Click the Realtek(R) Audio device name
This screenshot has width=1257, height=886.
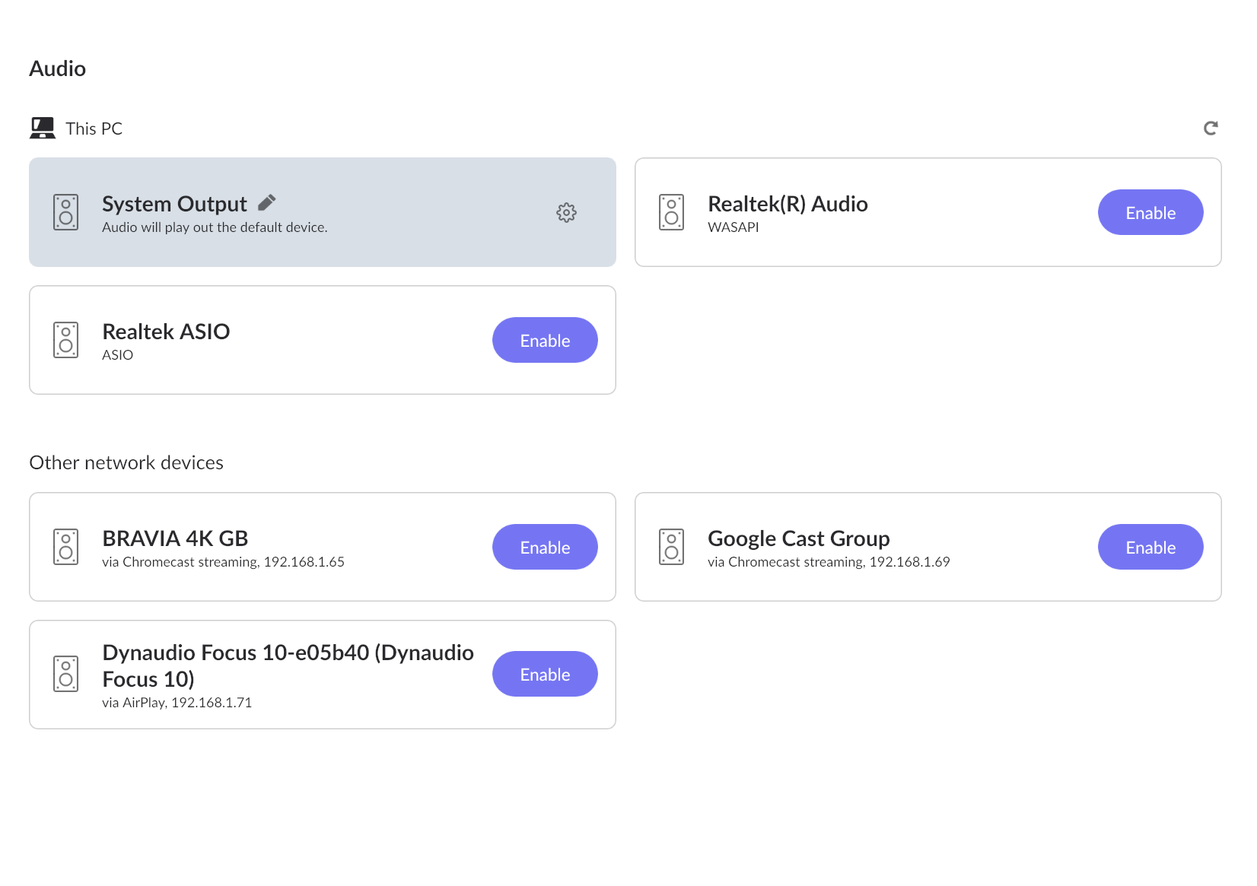point(788,204)
